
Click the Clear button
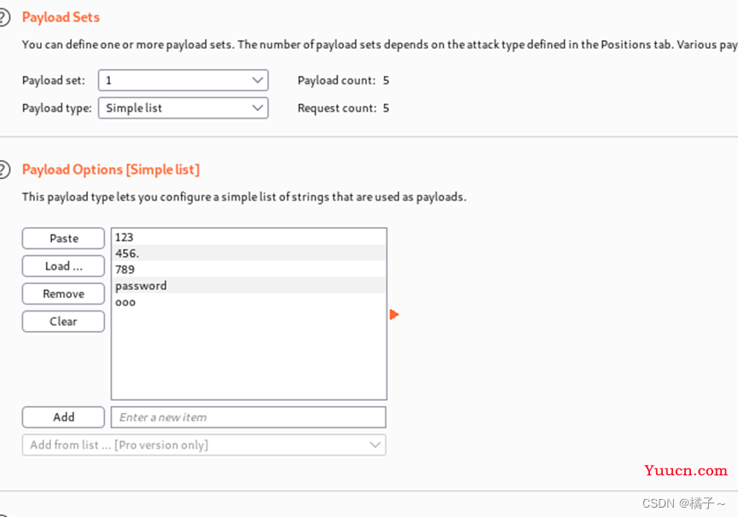coord(63,322)
